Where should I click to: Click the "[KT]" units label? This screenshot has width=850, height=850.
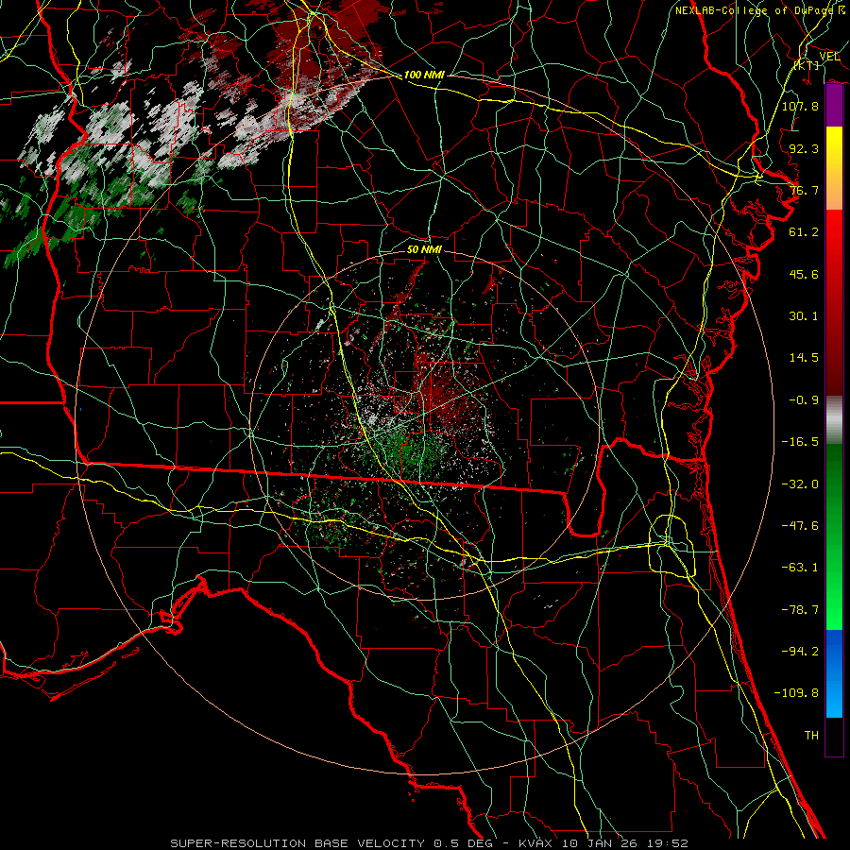click(807, 65)
